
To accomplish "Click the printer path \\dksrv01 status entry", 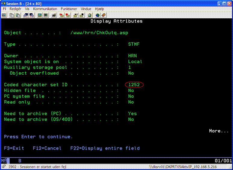I will 183,167.
